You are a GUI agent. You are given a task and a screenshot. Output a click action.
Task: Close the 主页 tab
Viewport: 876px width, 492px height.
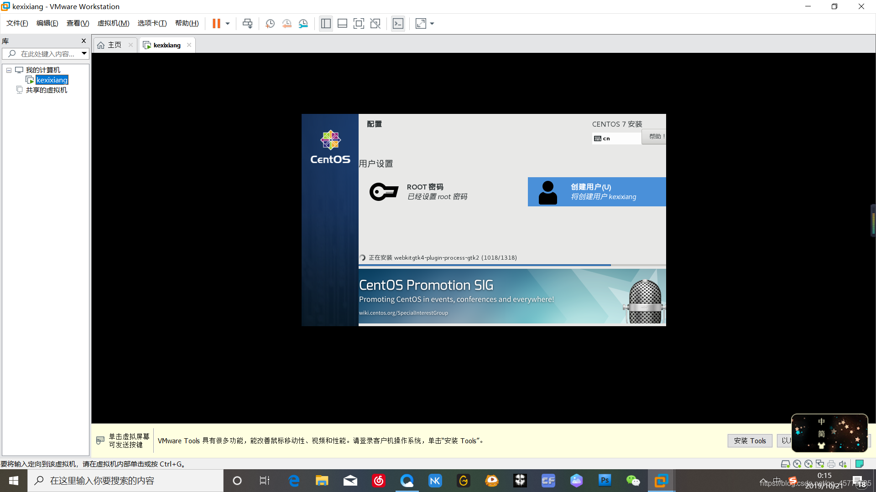pyautogui.click(x=130, y=45)
